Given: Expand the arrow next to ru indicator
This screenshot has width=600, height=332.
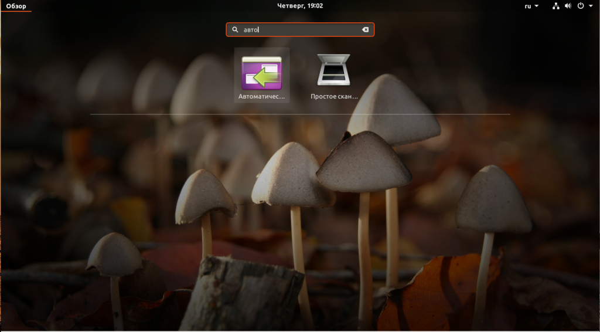Looking at the screenshot, I should 537,6.
